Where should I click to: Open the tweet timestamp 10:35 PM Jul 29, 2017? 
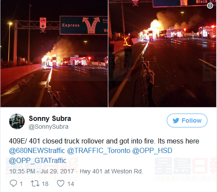point(42,171)
